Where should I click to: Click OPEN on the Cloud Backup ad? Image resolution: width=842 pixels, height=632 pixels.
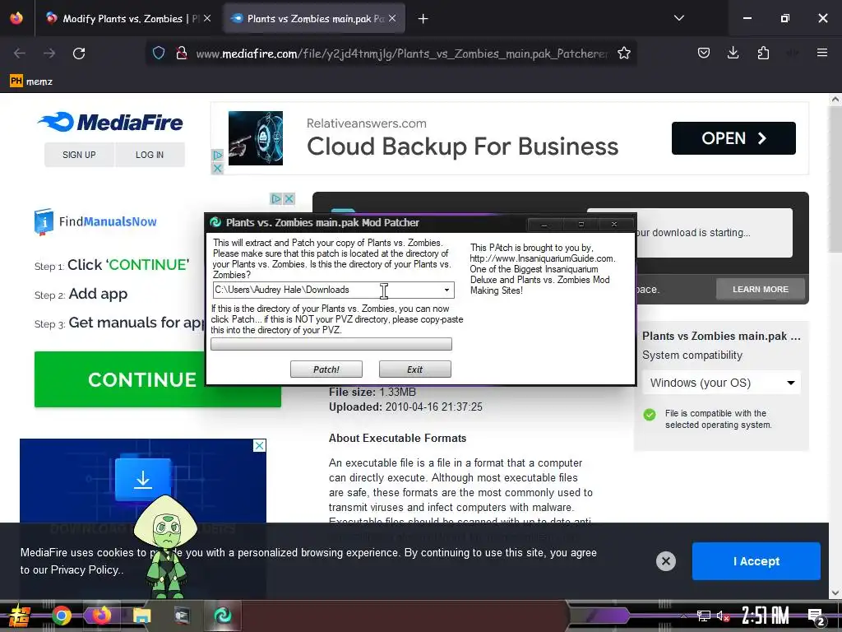click(733, 138)
